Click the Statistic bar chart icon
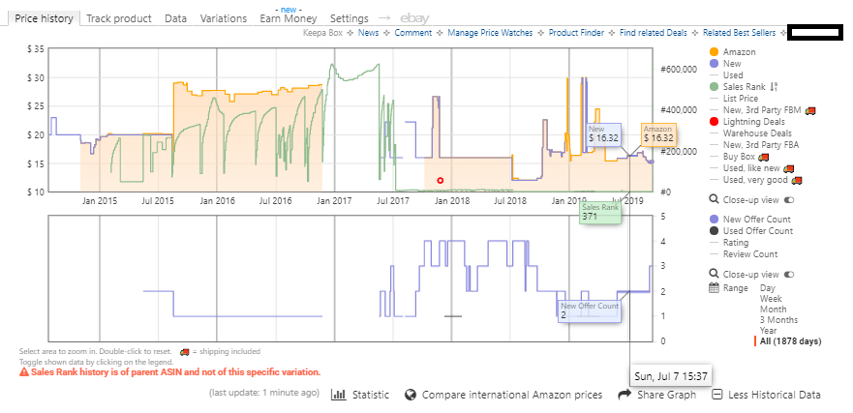This screenshot has height=413, width=853. [x=339, y=395]
